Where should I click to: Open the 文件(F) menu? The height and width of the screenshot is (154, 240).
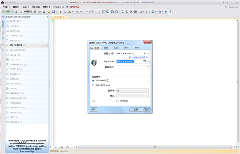6,7
